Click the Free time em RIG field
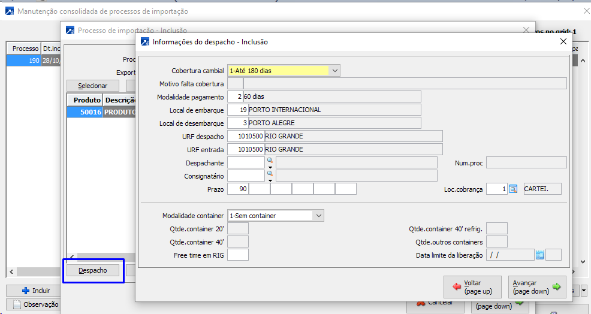Viewport: 591px width, 314px height. tap(238, 255)
